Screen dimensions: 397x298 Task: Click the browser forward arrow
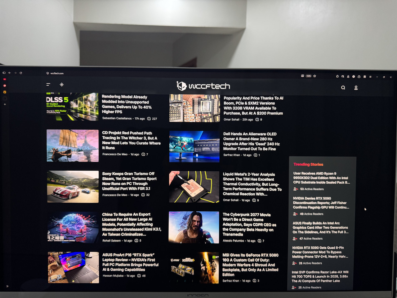15,73
